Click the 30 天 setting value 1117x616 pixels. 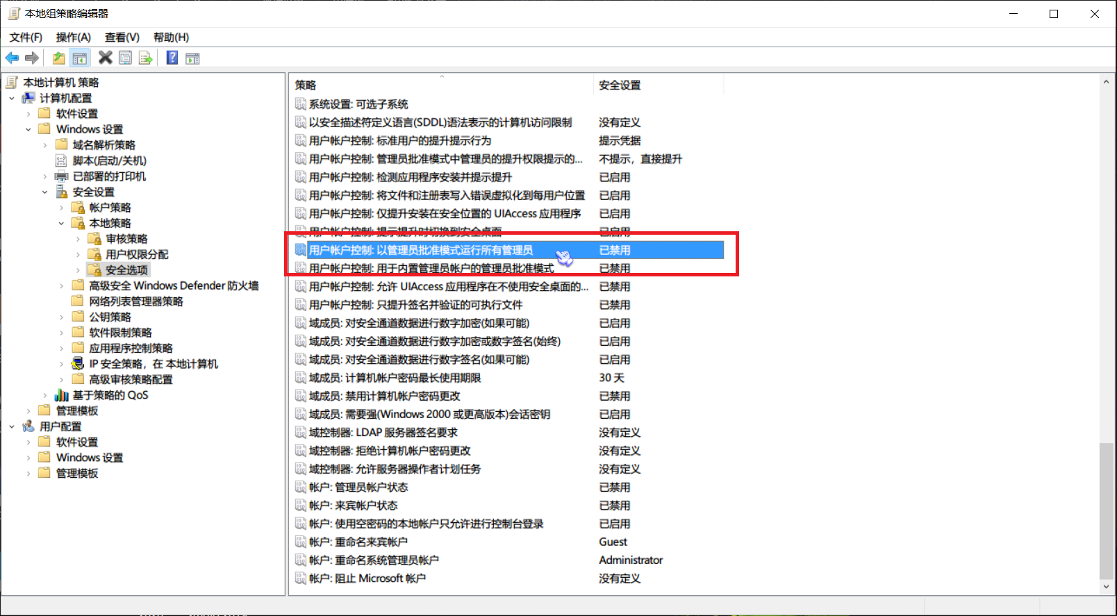pos(612,378)
